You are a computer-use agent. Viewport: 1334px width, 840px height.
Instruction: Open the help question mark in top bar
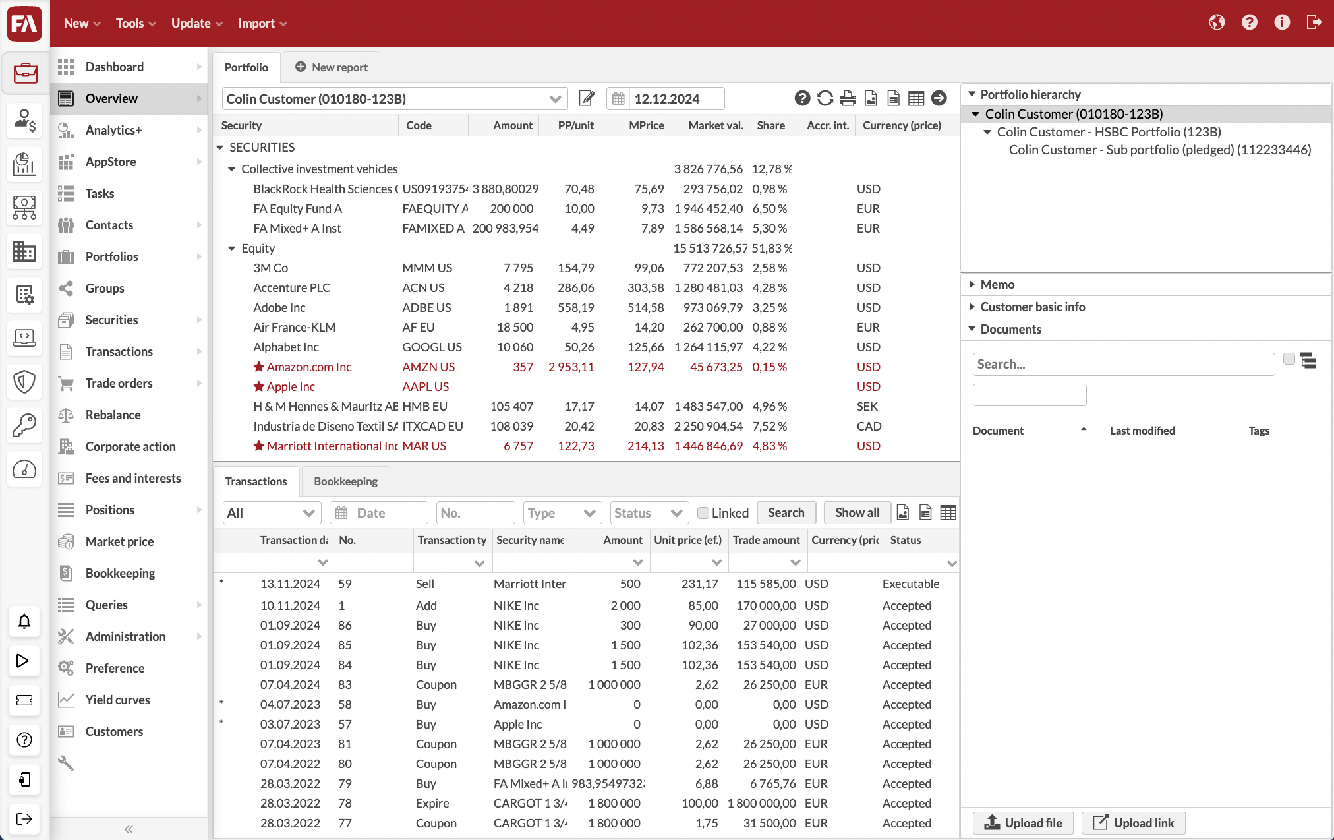tap(1249, 23)
